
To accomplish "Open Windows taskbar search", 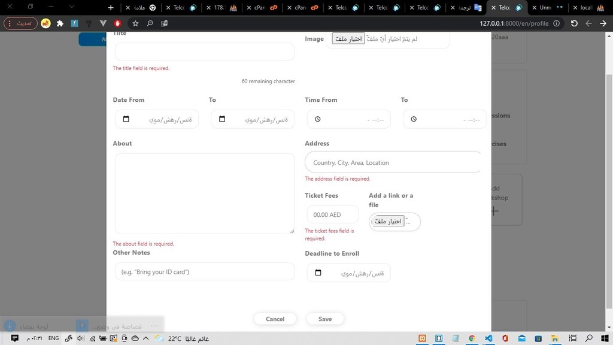I will pos(589,338).
